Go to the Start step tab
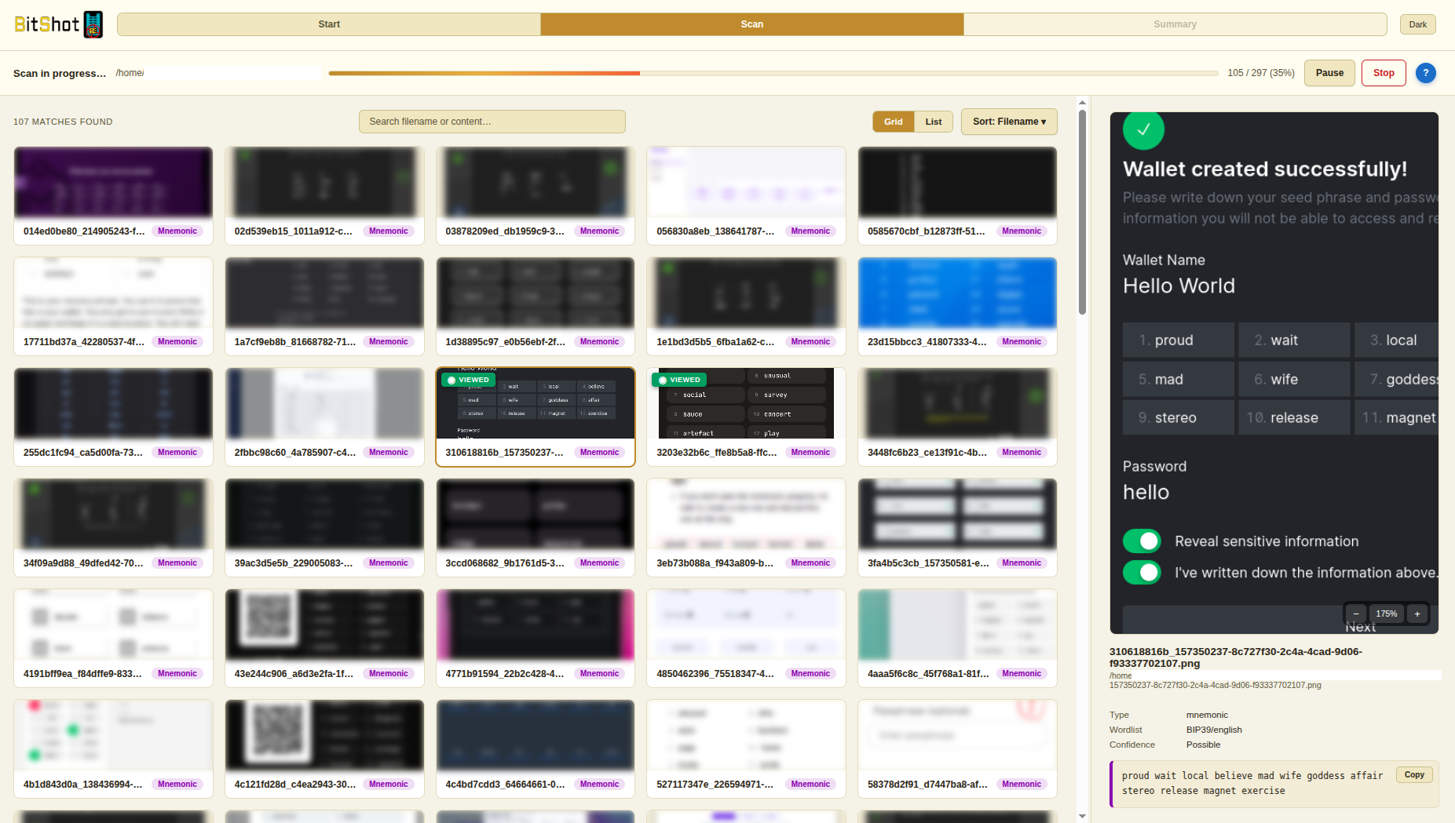Viewport: 1455px width, 823px height. 329,24
